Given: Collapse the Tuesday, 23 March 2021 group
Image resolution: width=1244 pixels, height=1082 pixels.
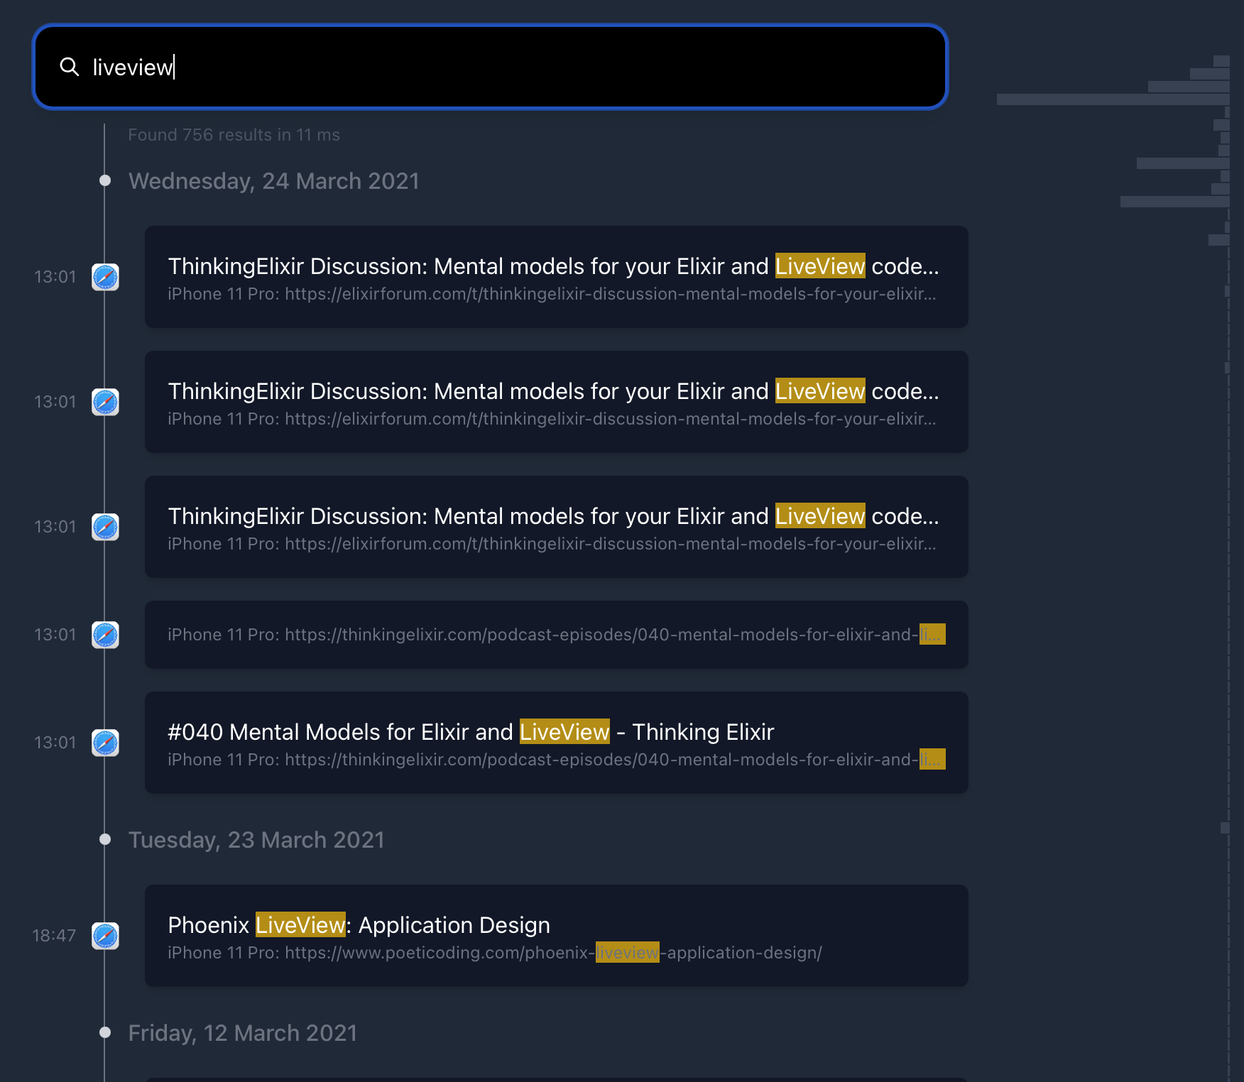Looking at the screenshot, I should [x=256, y=840].
